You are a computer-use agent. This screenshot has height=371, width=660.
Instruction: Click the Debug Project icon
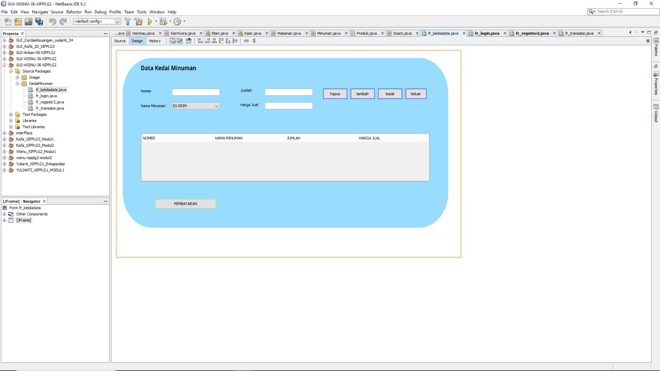coord(163,21)
